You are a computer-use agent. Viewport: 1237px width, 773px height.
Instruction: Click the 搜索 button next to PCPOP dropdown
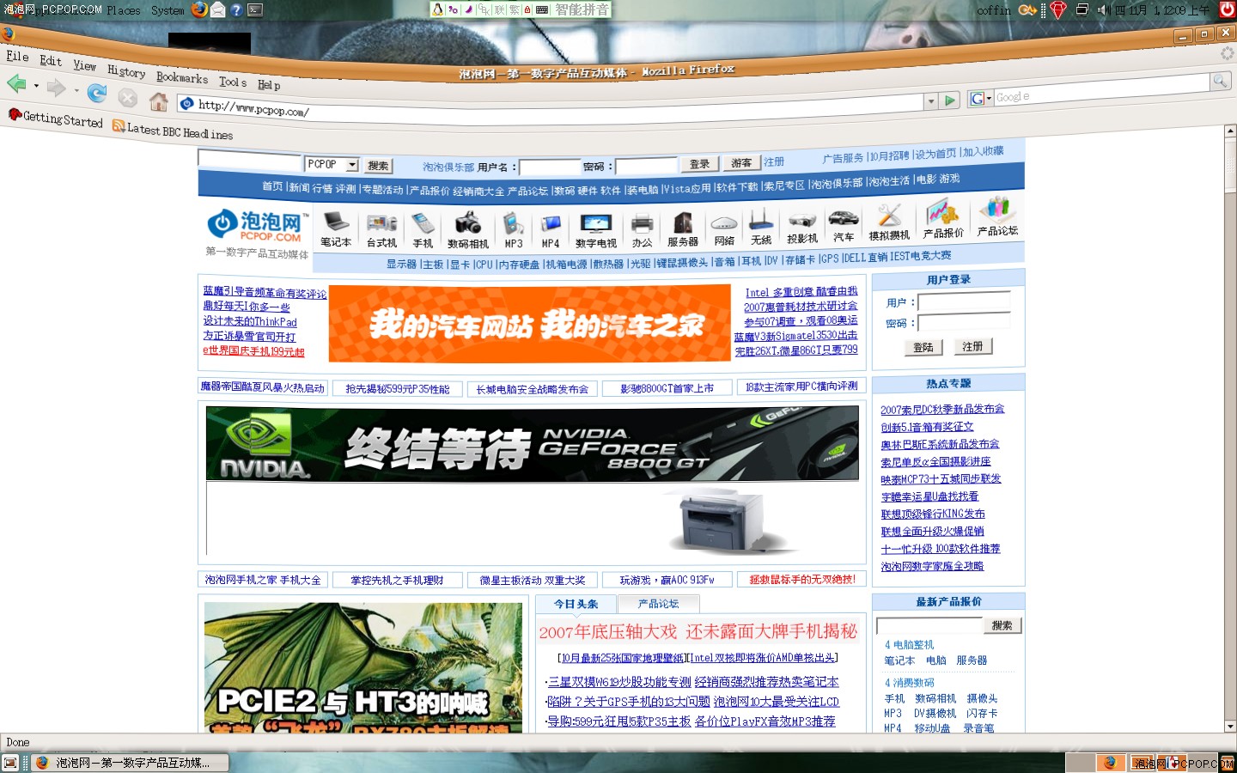click(378, 166)
